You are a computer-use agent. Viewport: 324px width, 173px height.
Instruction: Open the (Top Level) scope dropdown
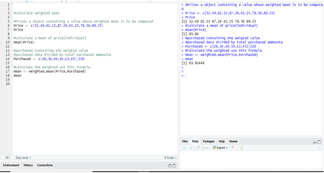coord(23,158)
